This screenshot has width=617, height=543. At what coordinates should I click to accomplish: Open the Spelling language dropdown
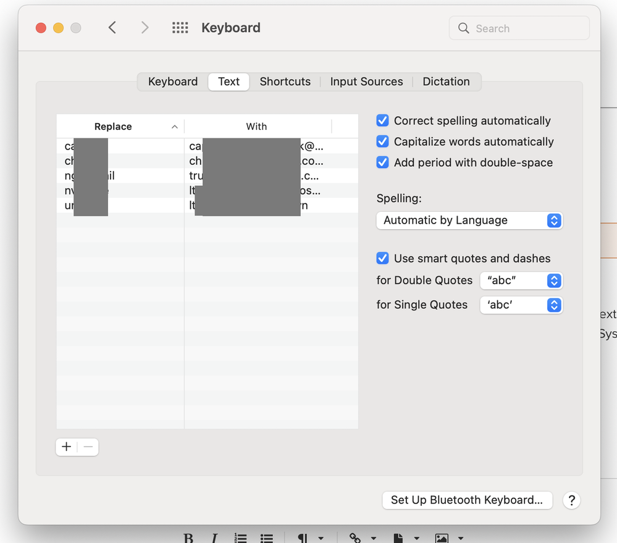(x=469, y=221)
